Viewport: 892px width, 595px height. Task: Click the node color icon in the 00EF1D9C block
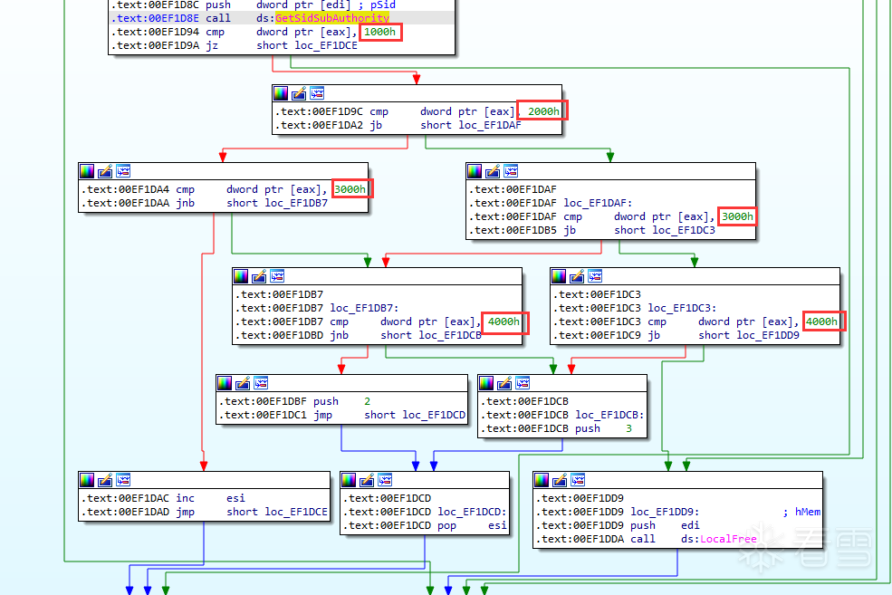click(x=281, y=93)
